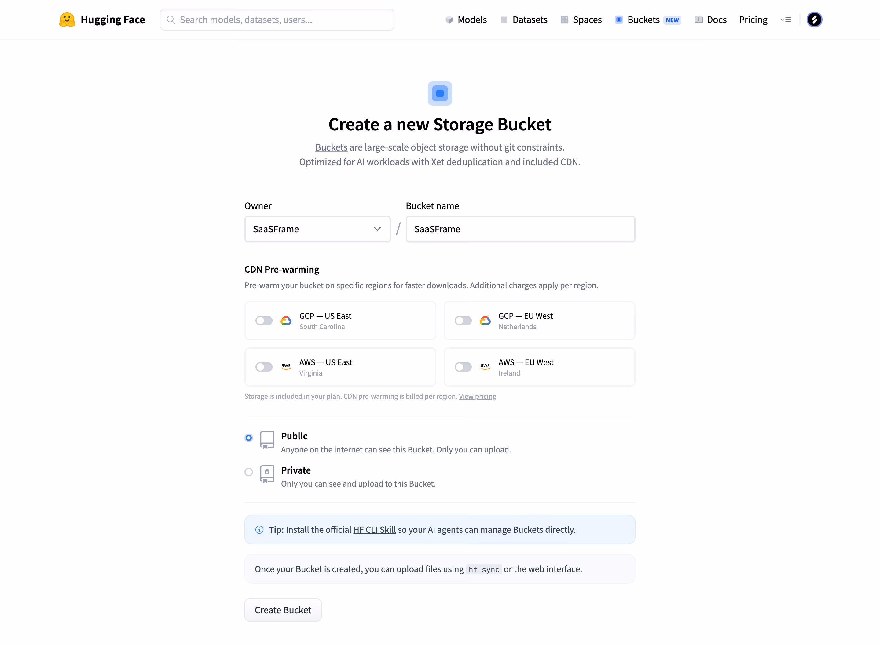Screen dimensions: 880x646
Task: Click the Docs book icon
Action: pyautogui.click(x=698, y=20)
